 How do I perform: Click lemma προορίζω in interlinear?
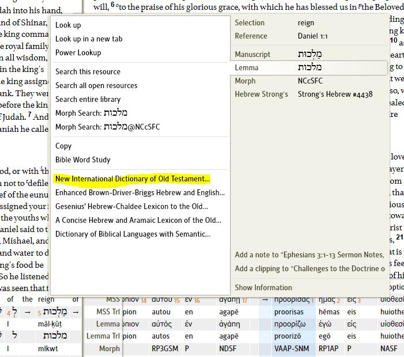(290, 324)
